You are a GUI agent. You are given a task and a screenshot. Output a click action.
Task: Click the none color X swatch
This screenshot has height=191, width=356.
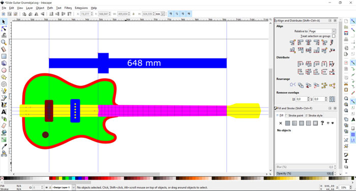pos(2,178)
